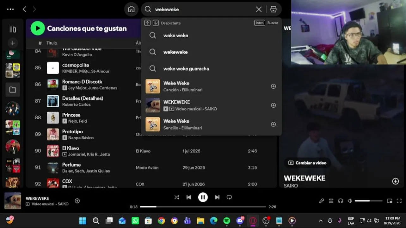Select song El Klavo title in row 90
Viewport: 406px width, 228px height.
(71, 148)
